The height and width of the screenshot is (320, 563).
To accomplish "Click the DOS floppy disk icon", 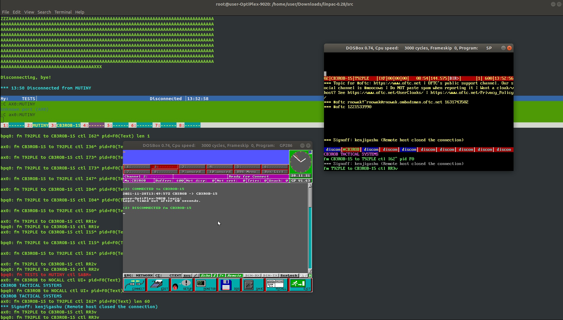I will [x=229, y=285].
